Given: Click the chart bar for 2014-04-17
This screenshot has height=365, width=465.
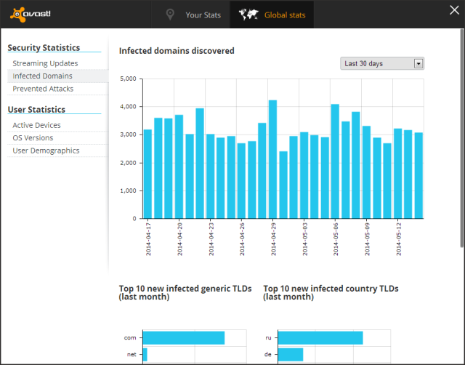Looking at the screenshot, I should point(147,175).
